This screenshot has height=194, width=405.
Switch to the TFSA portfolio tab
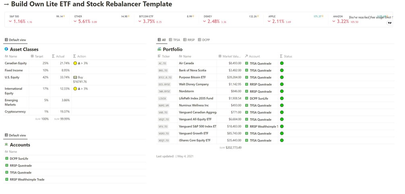174,40
